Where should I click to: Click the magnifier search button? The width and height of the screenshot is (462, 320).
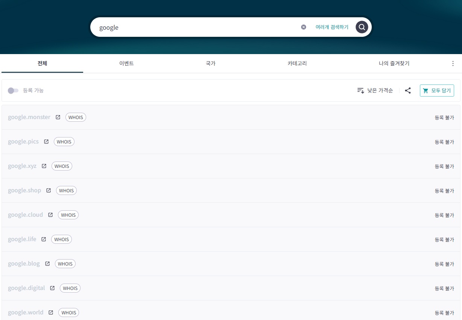[362, 27]
